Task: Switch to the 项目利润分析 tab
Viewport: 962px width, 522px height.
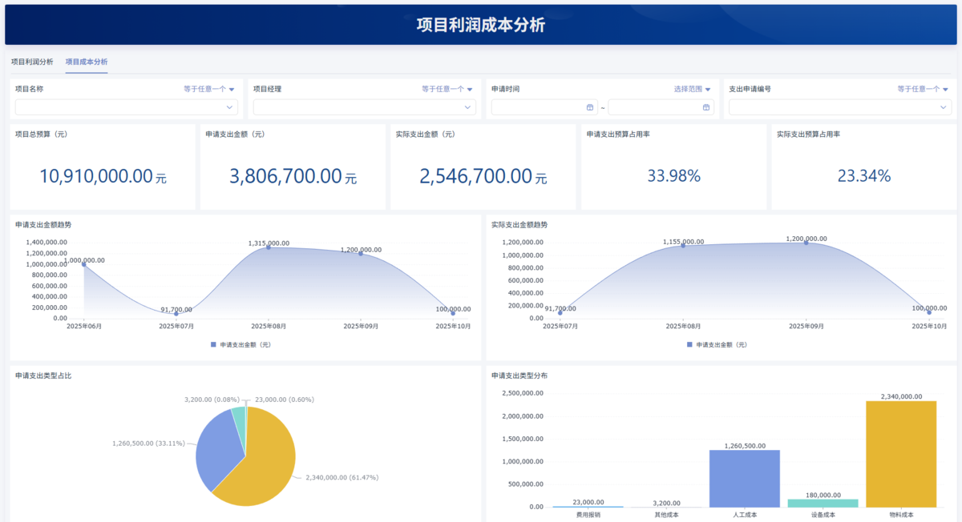Action: [x=32, y=62]
